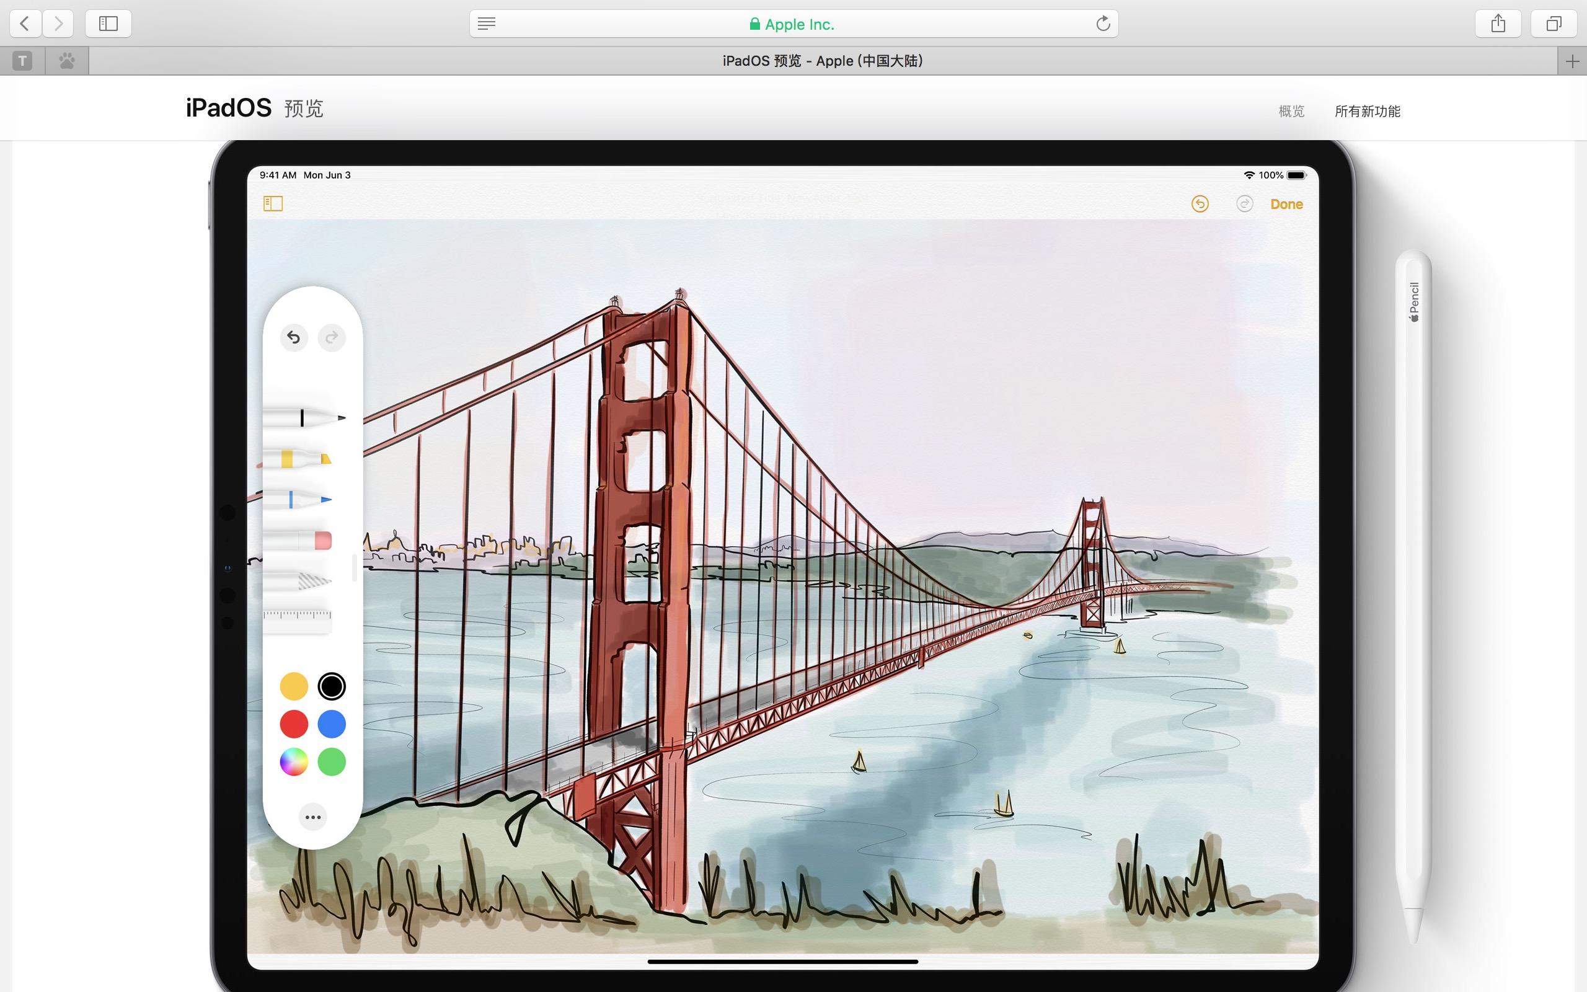Click the iPad Wi-Fi status icon

tap(1249, 175)
